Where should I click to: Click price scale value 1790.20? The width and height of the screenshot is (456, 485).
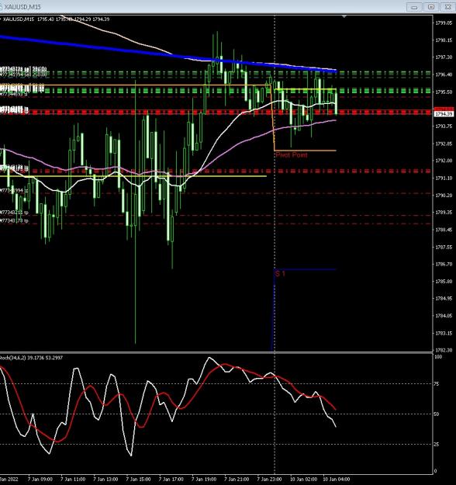pos(444,196)
